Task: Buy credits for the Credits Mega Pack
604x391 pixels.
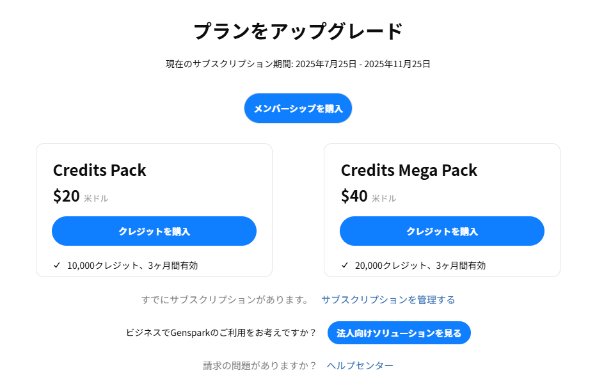Action: pyautogui.click(x=442, y=231)
